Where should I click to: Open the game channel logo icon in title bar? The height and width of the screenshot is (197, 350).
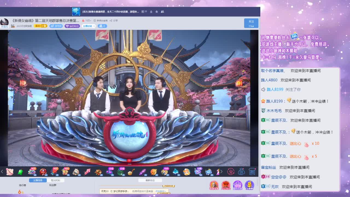point(76,11)
